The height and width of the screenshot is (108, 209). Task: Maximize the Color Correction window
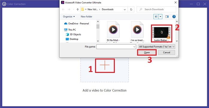(198, 4)
